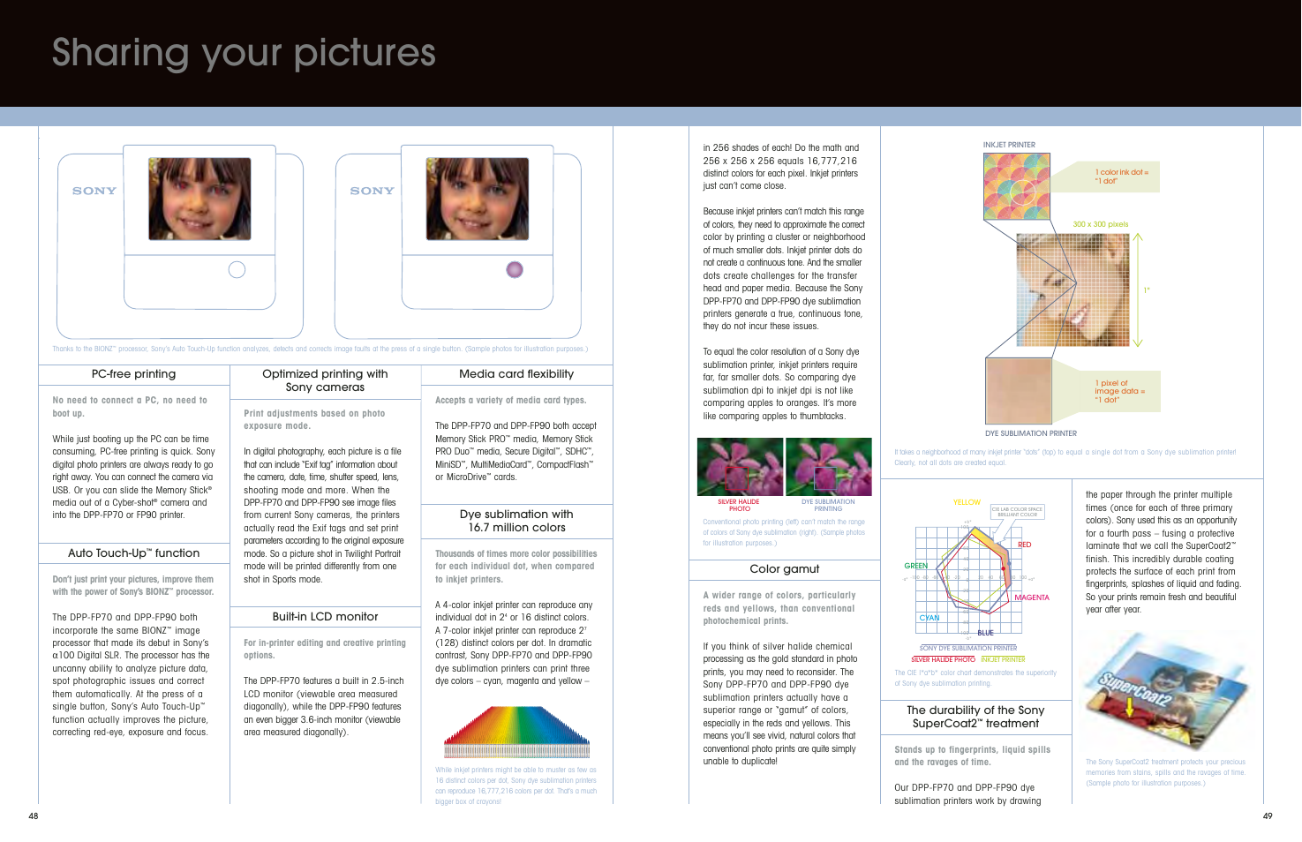Click the MAGENTA label on gamut chart

(x=1031, y=598)
